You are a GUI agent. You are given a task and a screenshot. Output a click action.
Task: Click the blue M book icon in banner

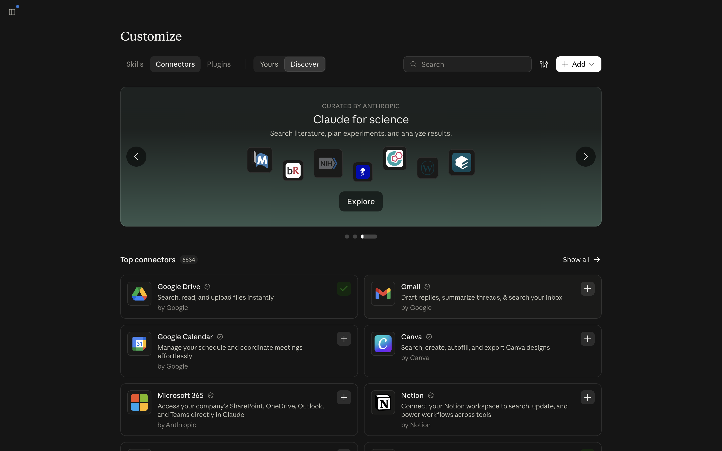pos(259,160)
